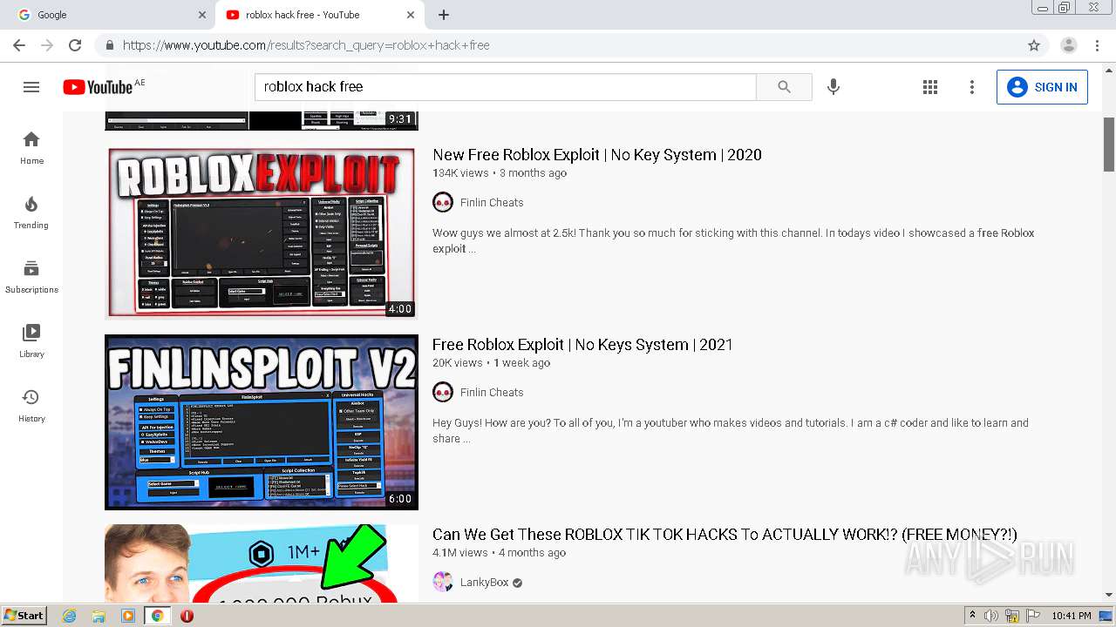Click the red Opera-style taskbar icon
The height and width of the screenshot is (627, 1116).
coord(187,616)
